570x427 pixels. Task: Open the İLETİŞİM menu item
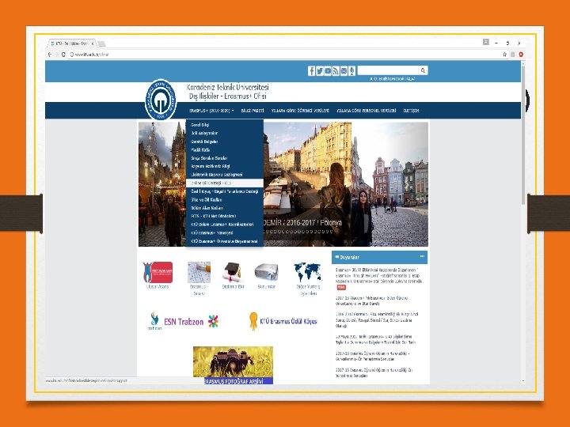click(411, 111)
